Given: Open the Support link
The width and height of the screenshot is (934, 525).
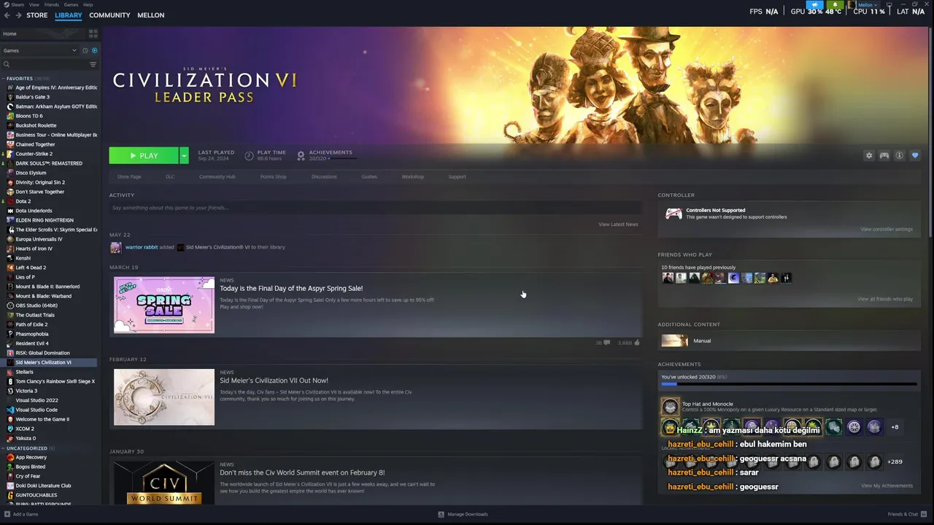Looking at the screenshot, I should point(458,176).
